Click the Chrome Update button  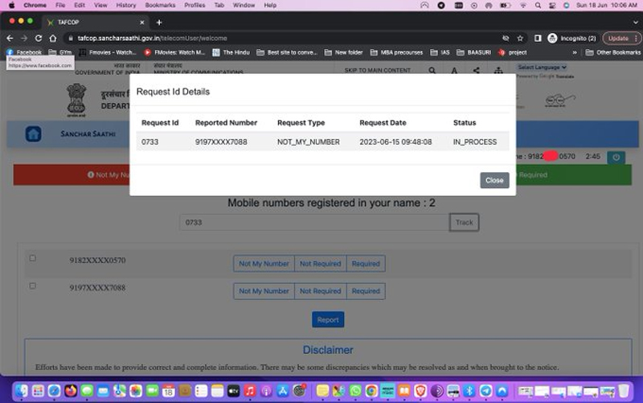621,38
